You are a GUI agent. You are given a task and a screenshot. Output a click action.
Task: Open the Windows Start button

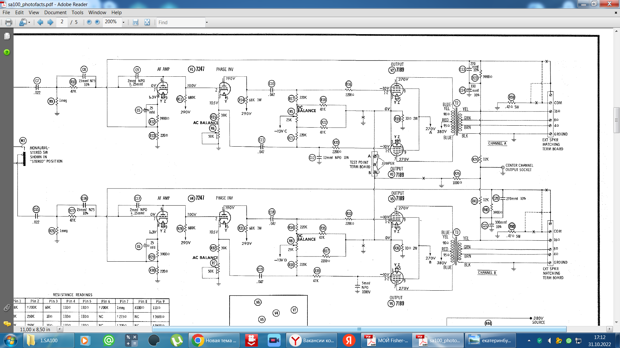(x=11, y=340)
